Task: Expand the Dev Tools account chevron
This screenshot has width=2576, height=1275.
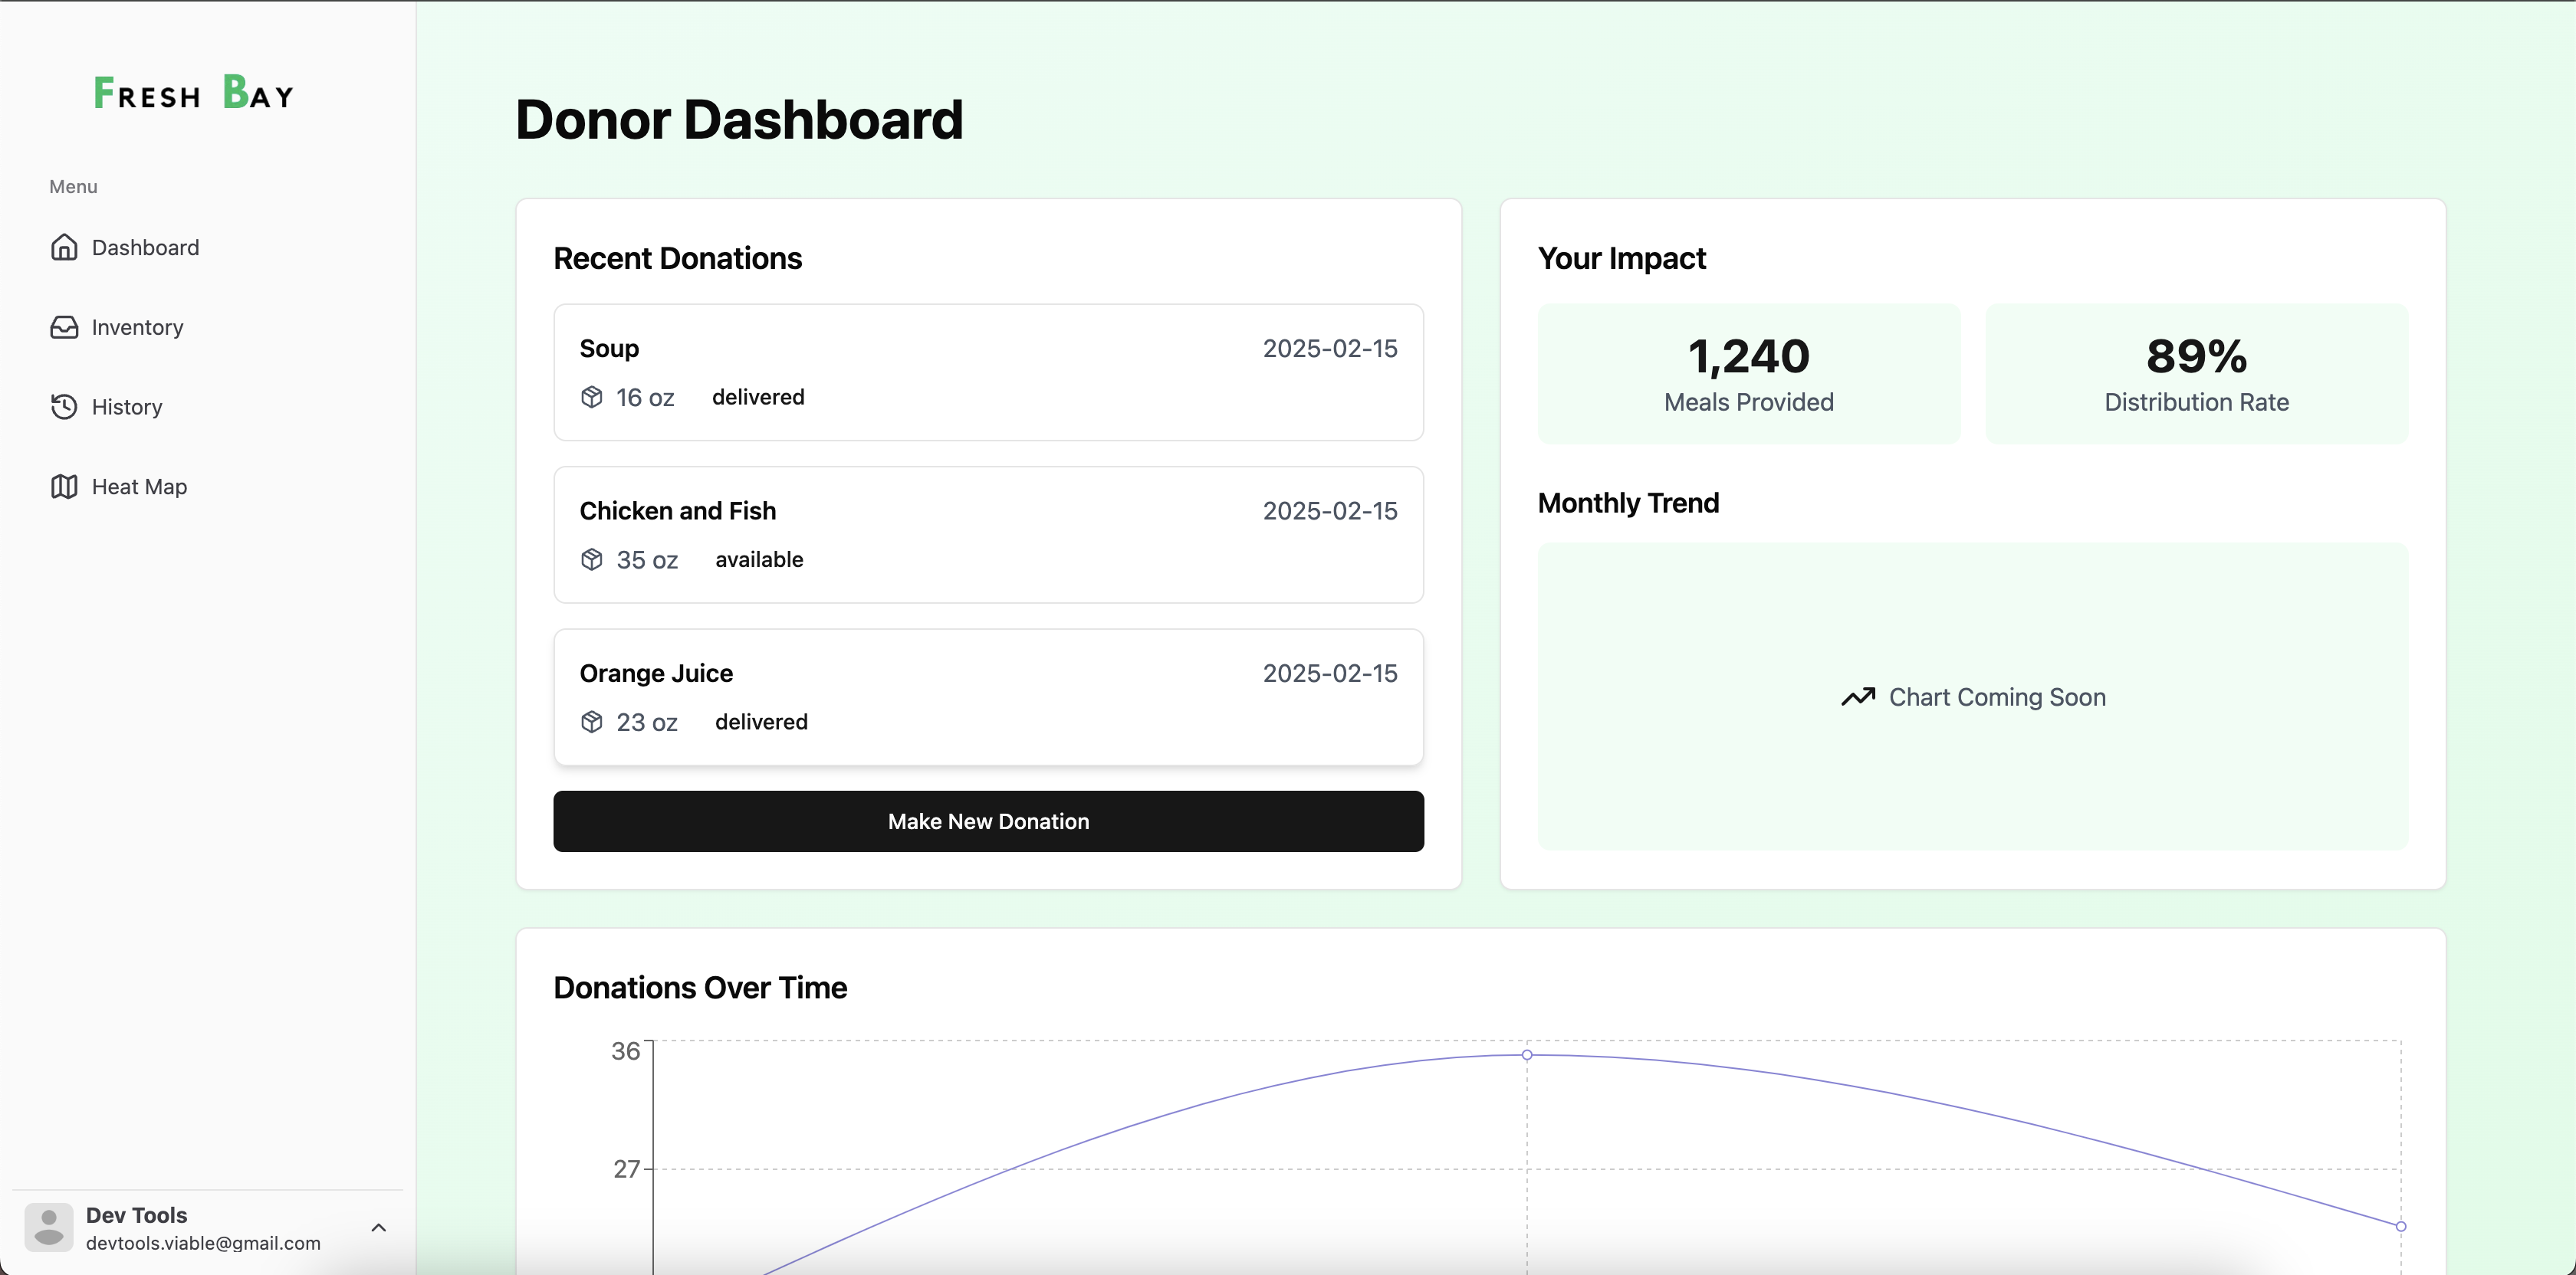Action: click(378, 1227)
